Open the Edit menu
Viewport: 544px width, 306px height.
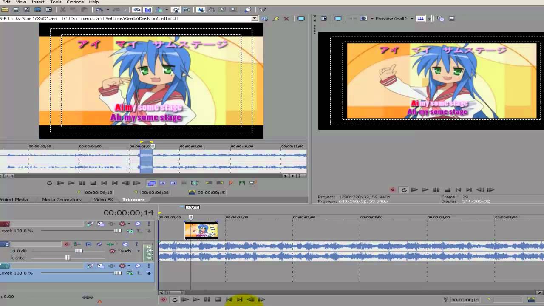pyautogui.click(x=6, y=2)
